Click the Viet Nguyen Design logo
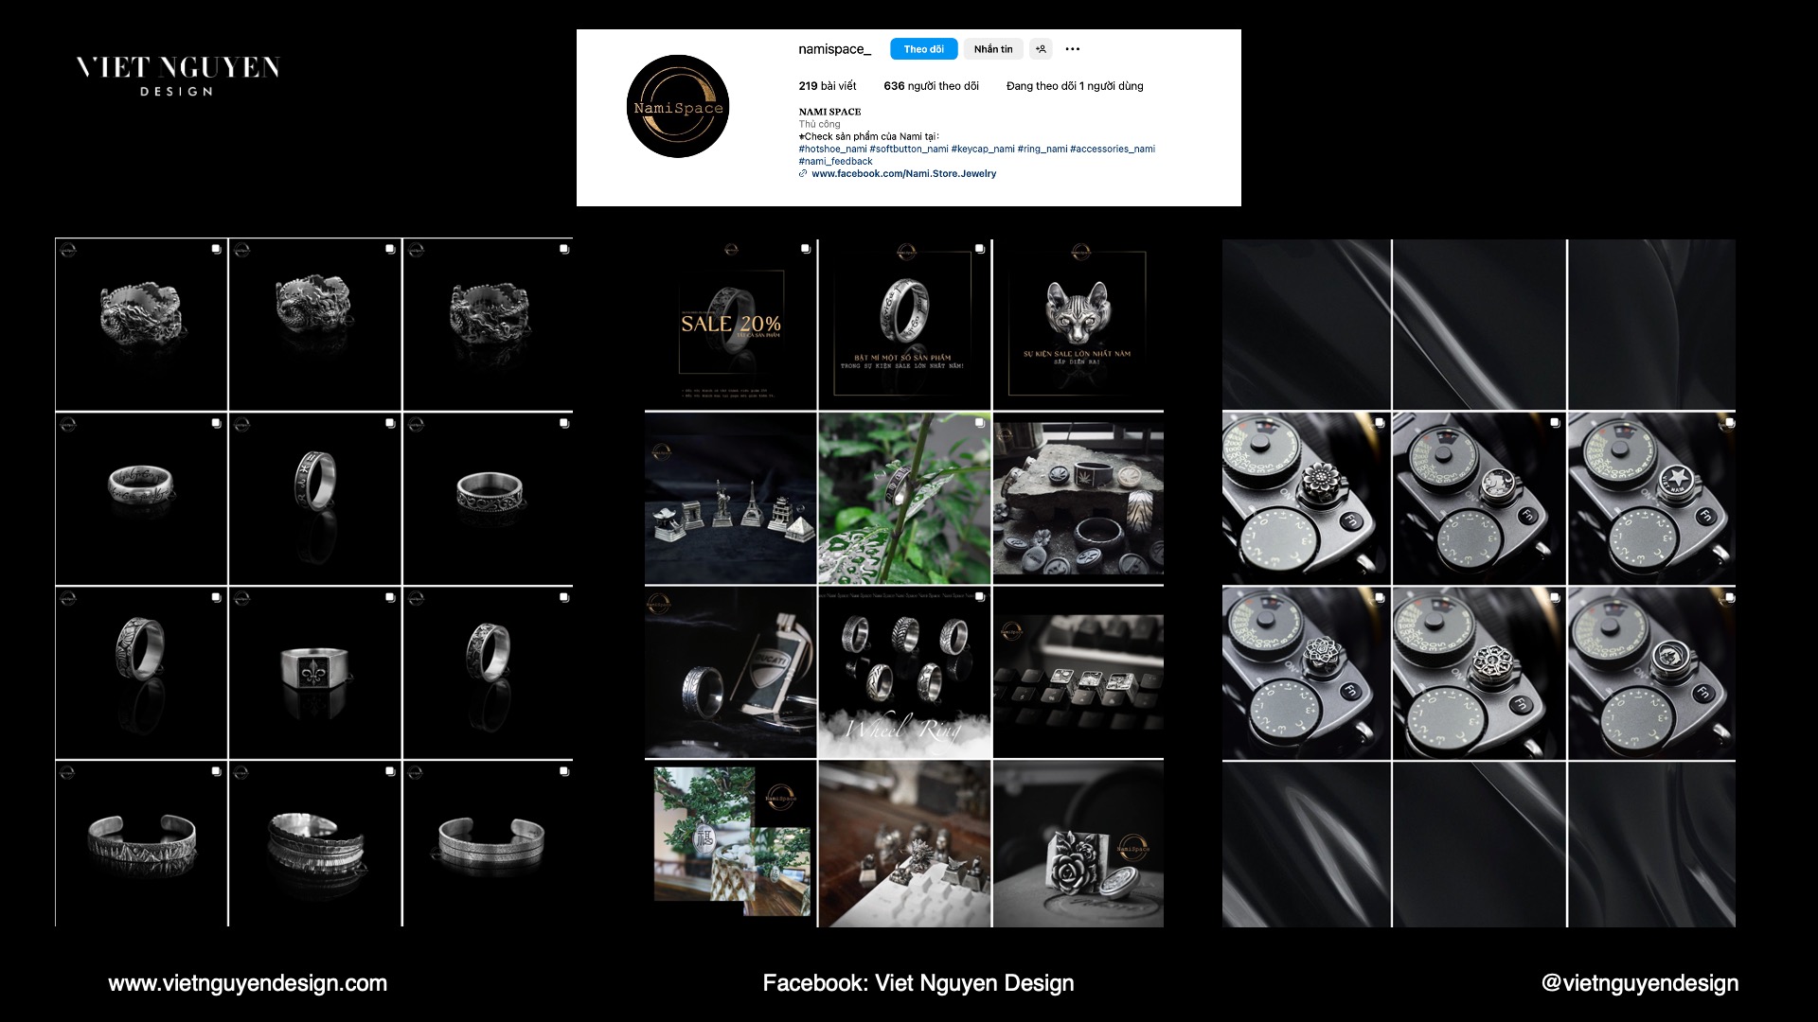Viewport: 1818px width, 1022px height. coord(178,76)
